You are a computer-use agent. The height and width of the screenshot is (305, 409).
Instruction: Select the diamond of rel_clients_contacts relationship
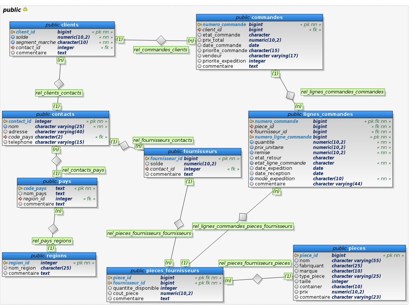[59, 84]
